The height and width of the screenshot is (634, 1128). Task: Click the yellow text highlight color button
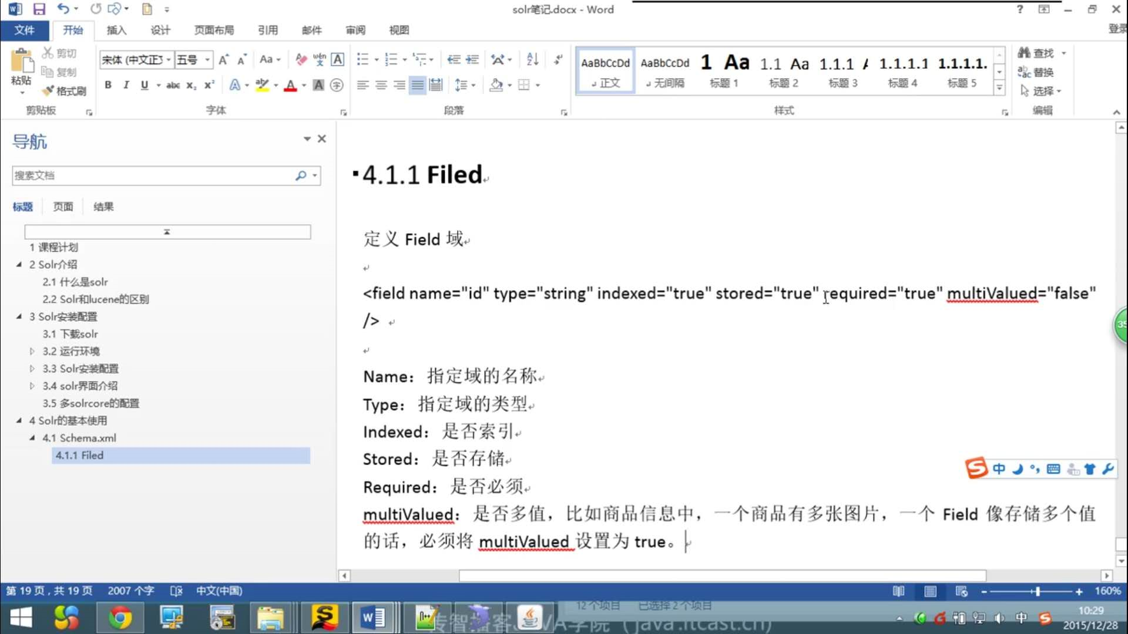263,85
